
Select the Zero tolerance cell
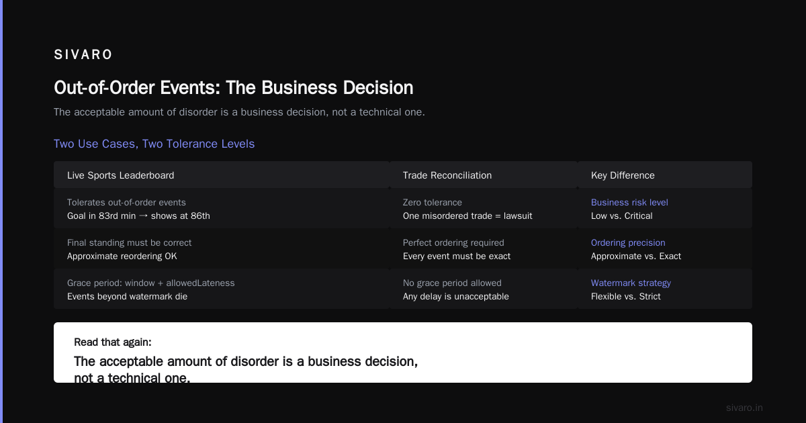pyautogui.click(x=484, y=209)
